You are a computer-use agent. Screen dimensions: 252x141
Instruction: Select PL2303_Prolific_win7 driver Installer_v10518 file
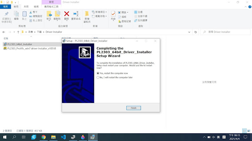[31, 49]
